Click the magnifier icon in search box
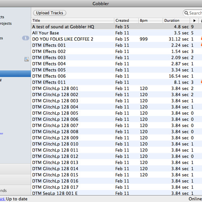 (186, 13)
